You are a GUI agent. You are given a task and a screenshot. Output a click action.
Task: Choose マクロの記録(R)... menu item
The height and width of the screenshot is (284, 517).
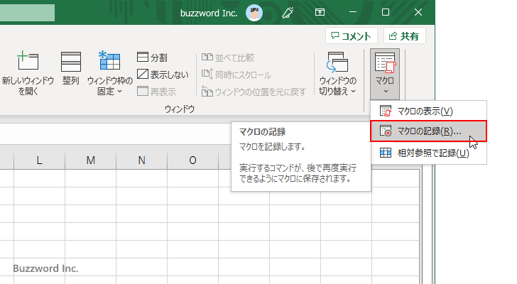[429, 131]
